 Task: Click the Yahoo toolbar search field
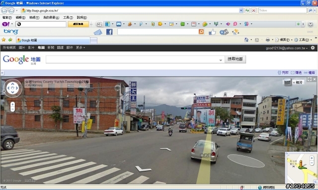pos(41,24)
